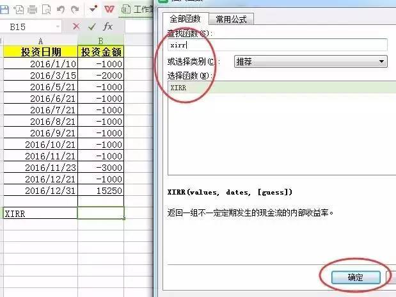Click the Save icon in the toolbar
Screen dimensions: 396x297
4,10
